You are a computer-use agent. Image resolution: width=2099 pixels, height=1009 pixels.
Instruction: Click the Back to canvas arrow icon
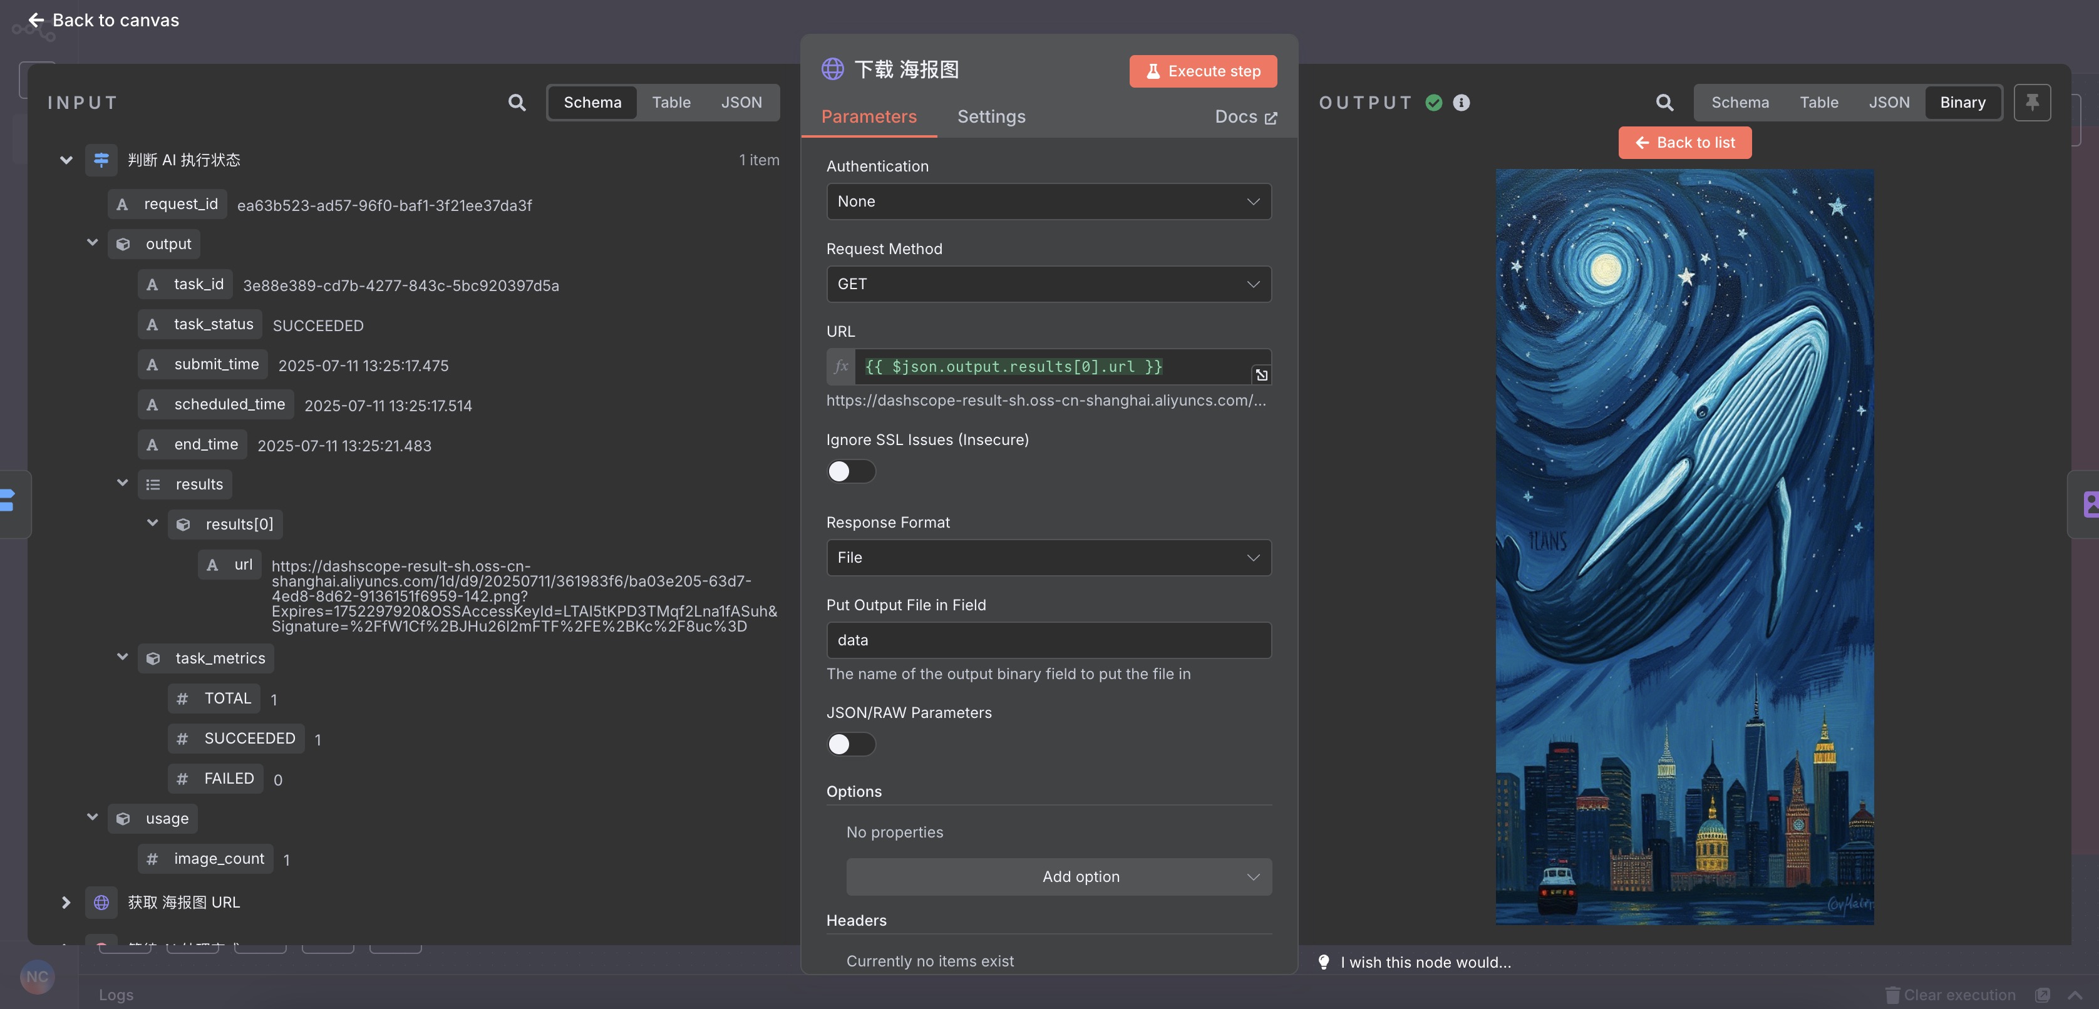[x=36, y=19]
